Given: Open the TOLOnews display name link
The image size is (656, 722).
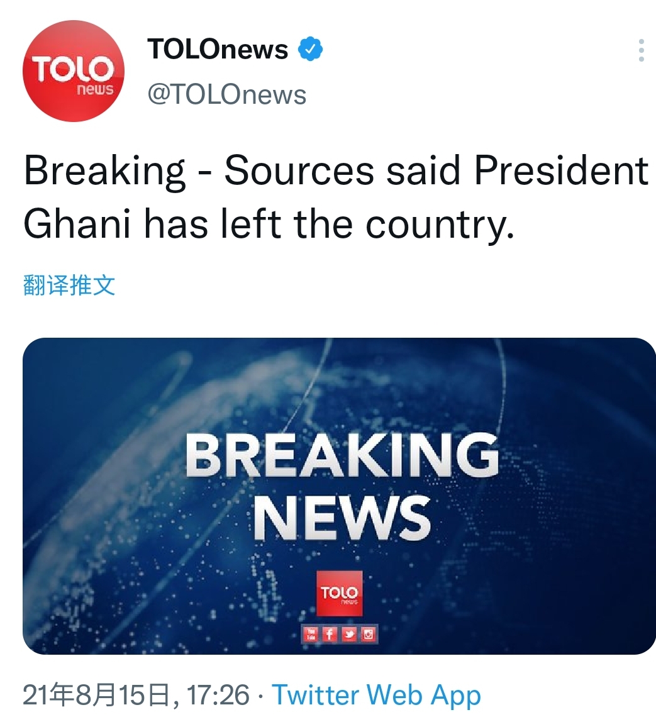Looking at the screenshot, I should 218,49.
